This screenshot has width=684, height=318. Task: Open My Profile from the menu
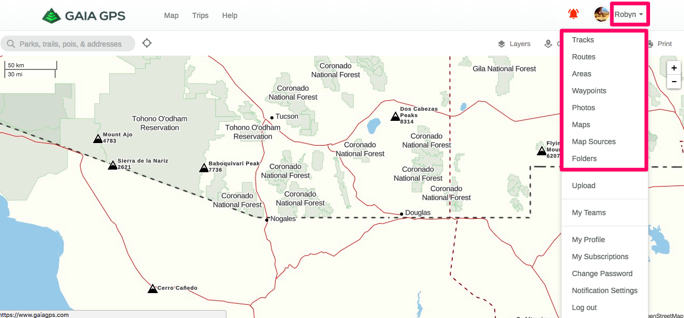click(x=589, y=240)
